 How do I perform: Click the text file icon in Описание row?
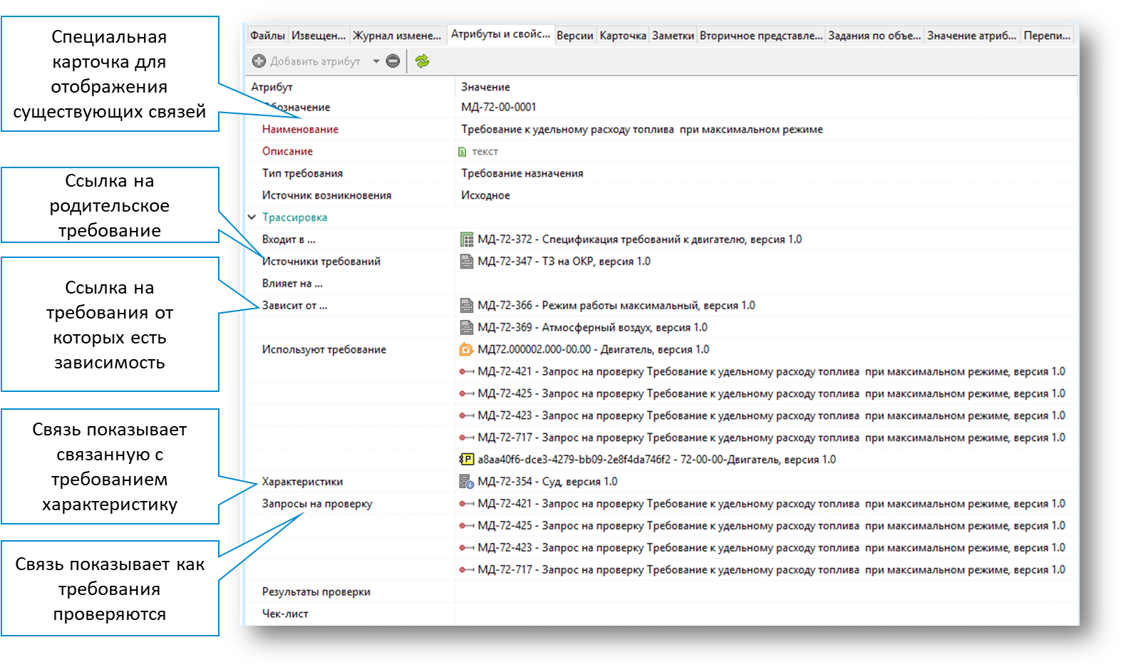(x=463, y=152)
